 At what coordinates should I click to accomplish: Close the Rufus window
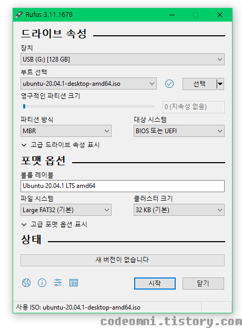pos(220,15)
